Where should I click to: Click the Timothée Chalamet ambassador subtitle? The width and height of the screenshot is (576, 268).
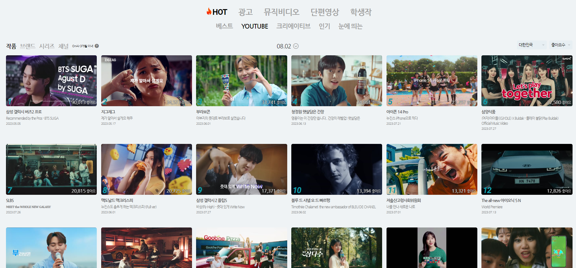tap(333, 207)
